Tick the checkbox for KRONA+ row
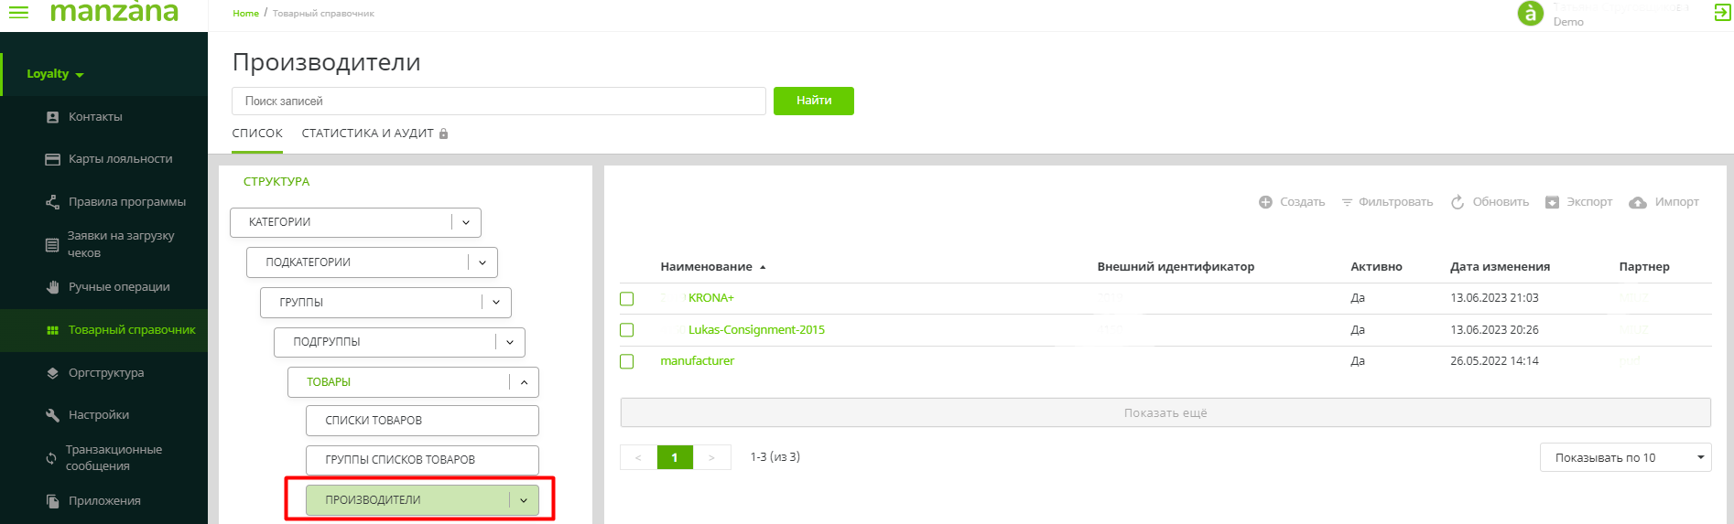The width and height of the screenshot is (1734, 524). pos(627,299)
